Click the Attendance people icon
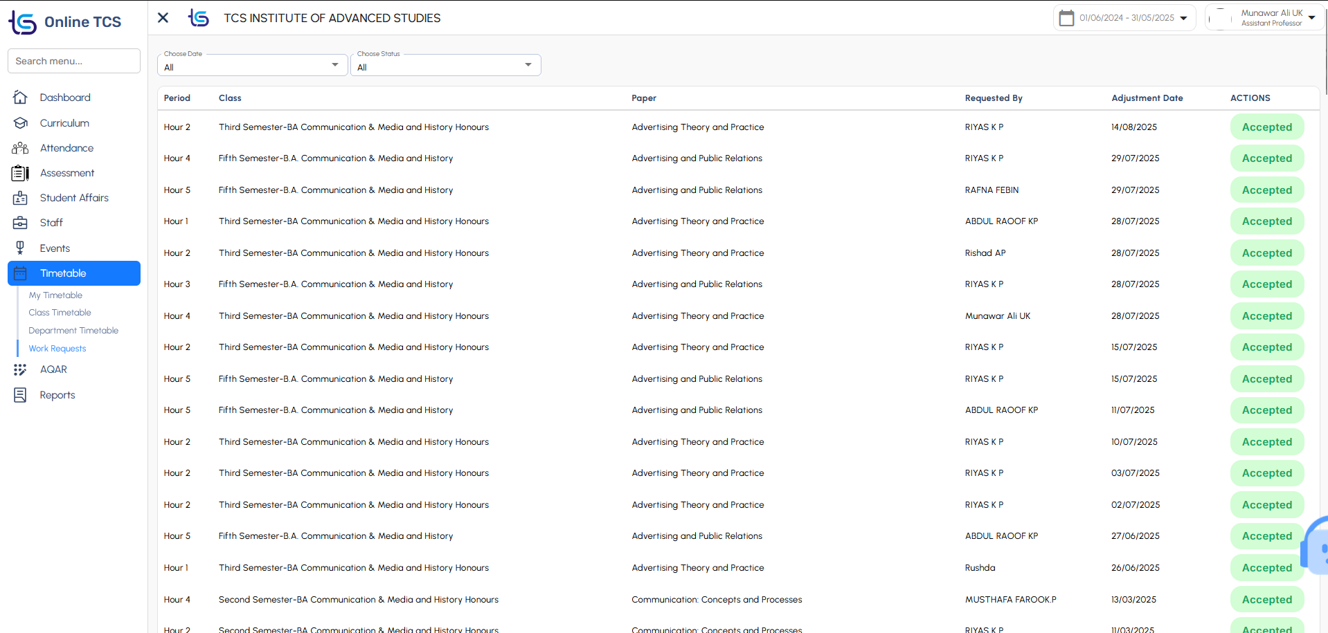 tap(20, 148)
